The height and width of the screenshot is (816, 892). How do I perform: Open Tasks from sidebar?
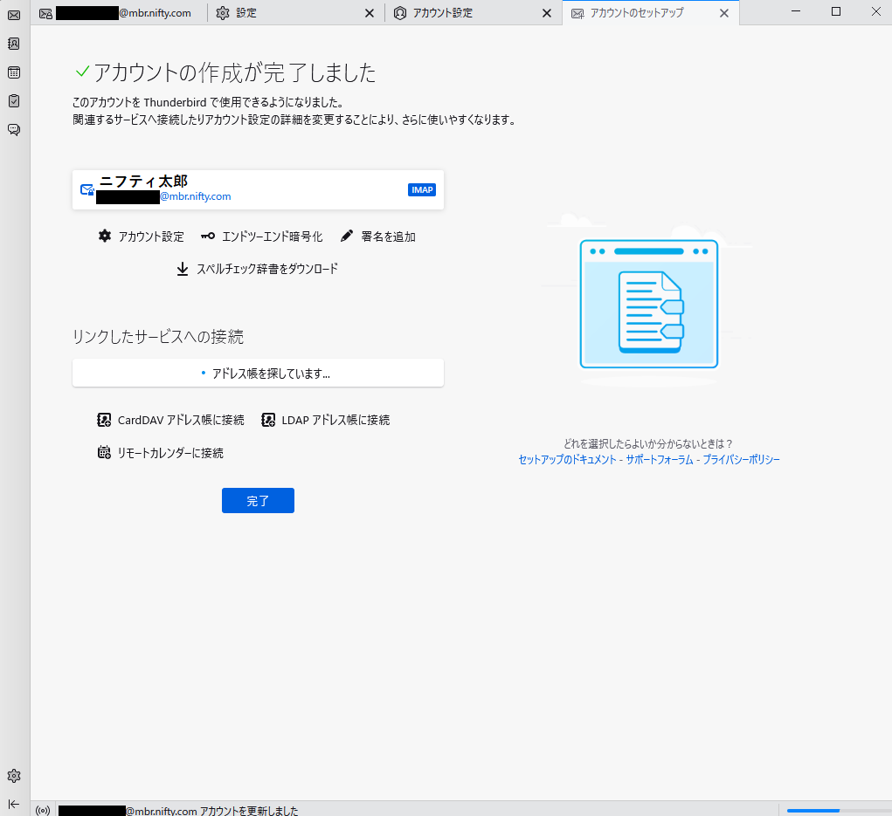point(14,101)
